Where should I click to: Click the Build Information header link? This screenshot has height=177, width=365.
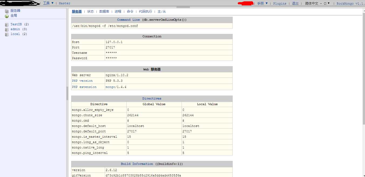pyautogui.click(x=137, y=164)
